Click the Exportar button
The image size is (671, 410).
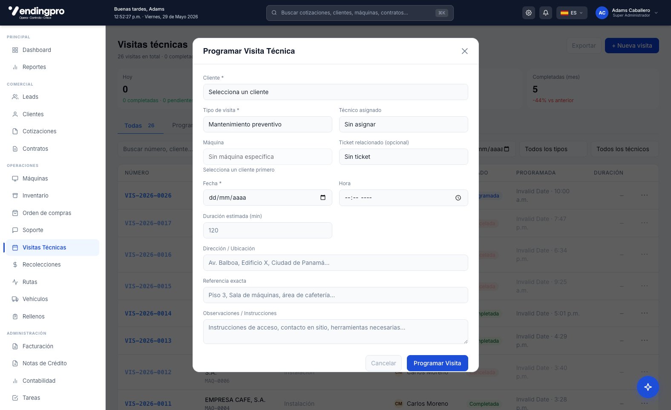click(584, 46)
